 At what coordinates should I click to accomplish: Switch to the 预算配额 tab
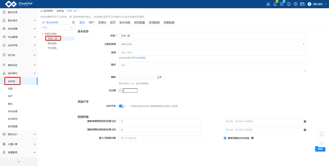(169, 23)
